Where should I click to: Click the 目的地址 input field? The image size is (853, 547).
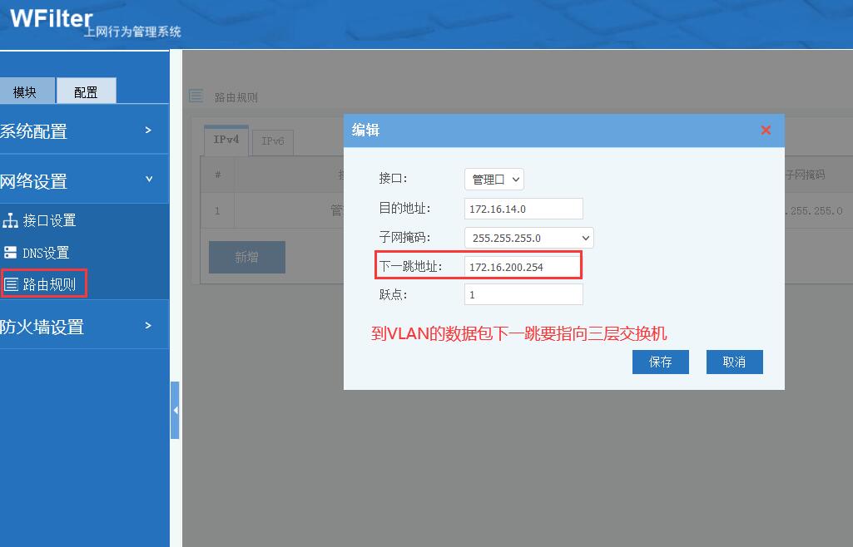[x=523, y=209]
